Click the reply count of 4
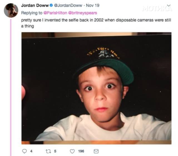Screen dimensions: 178x156 pos(31,151)
